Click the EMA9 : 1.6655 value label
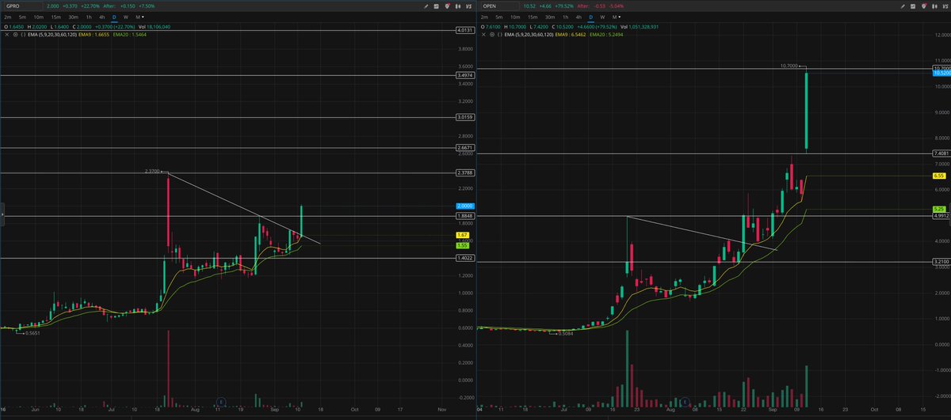The image size is (951, 420). (94, 35)
